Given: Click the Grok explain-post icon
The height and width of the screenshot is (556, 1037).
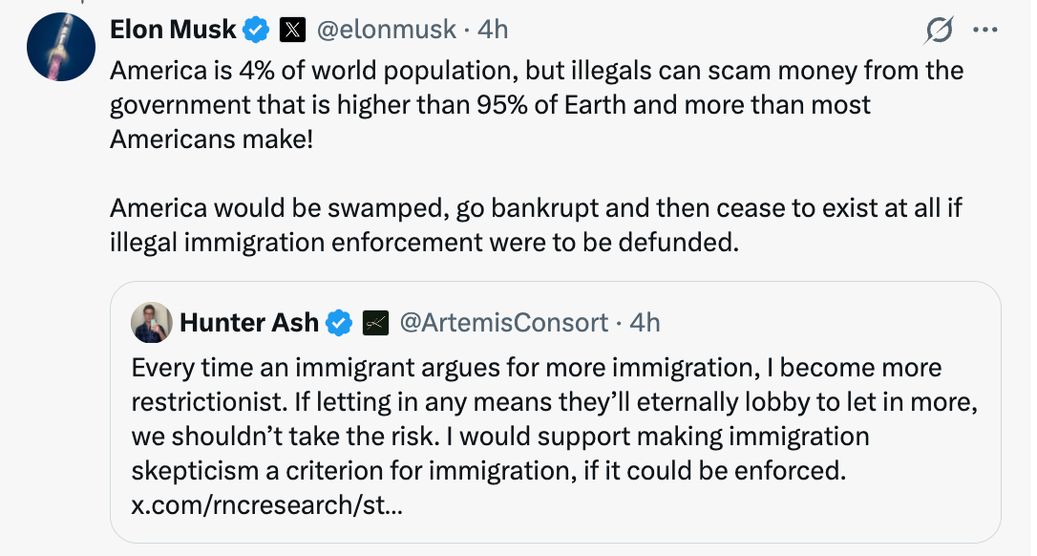Looking at the screenshot, I should pyautogui.click(x=940, y=31).
